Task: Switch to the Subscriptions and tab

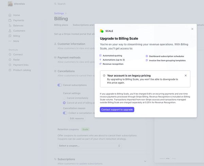Action: (x=83, y=25)
